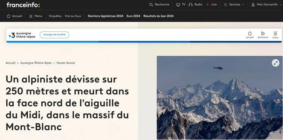Click the red Live dot
The height and width of the screenshot is (140, 283).
pos(208,5)
